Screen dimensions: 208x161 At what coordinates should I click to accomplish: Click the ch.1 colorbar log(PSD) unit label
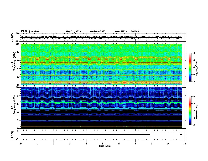coord(197,69)
